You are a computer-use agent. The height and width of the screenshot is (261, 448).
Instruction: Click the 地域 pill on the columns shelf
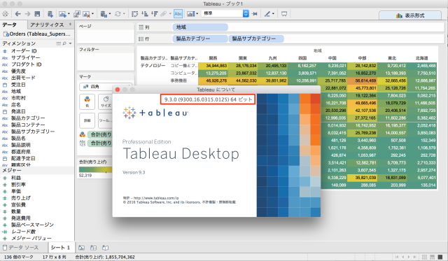click(x=200, y=27)
